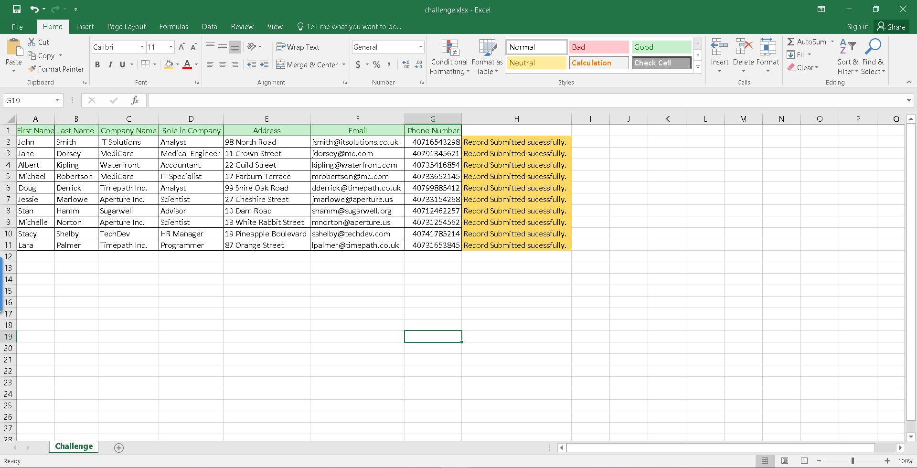Add a new sheet with plus icon
This screenshot has width=917, height=468.
[x=119, y=447]
